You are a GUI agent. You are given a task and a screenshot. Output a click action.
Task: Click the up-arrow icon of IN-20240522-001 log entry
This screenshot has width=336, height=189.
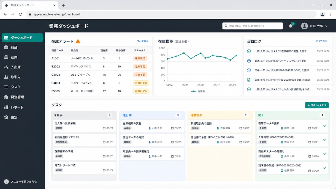(249, 70)
